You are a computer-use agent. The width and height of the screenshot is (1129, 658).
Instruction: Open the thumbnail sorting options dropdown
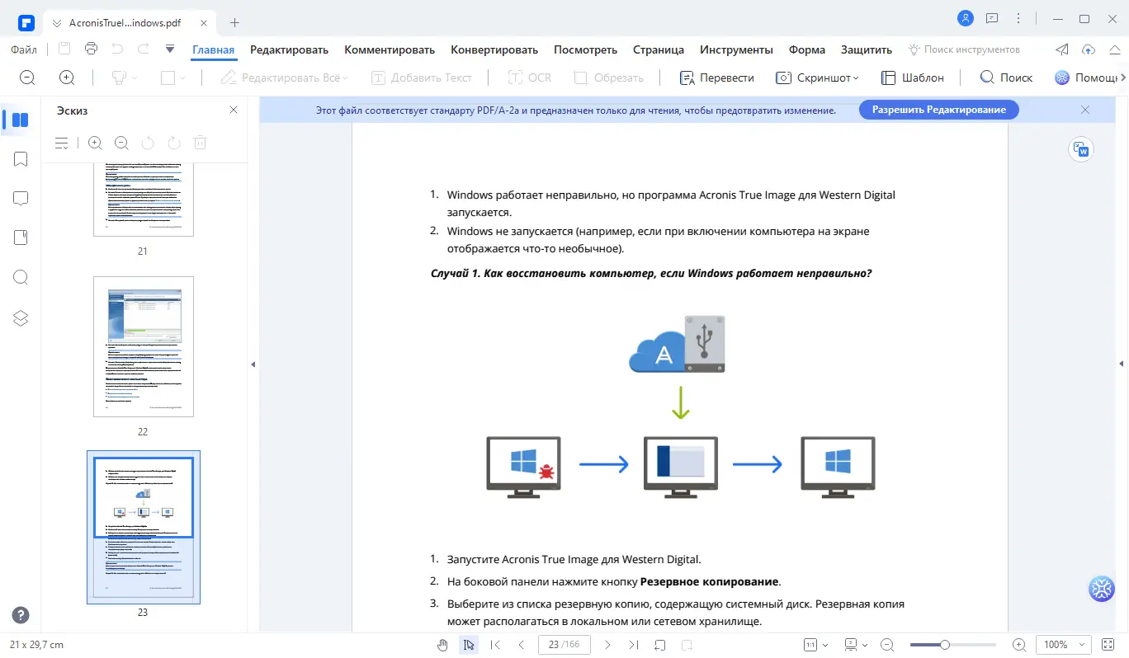click(61, 142)
